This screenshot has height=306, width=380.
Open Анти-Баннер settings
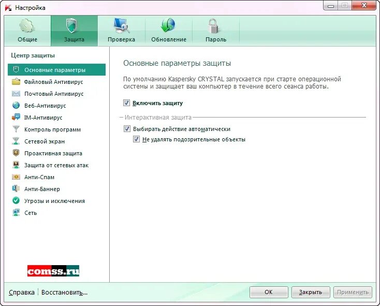pos(57,189)
